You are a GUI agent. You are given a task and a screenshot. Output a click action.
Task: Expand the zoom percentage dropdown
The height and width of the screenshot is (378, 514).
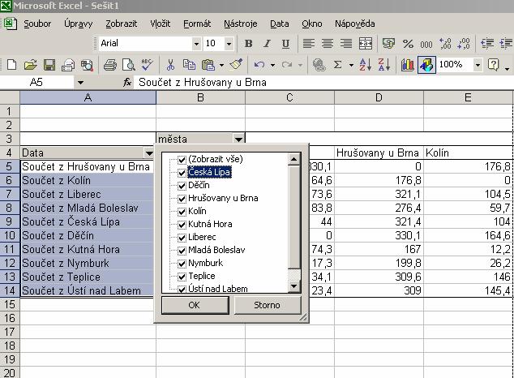[x=478, y=65]
